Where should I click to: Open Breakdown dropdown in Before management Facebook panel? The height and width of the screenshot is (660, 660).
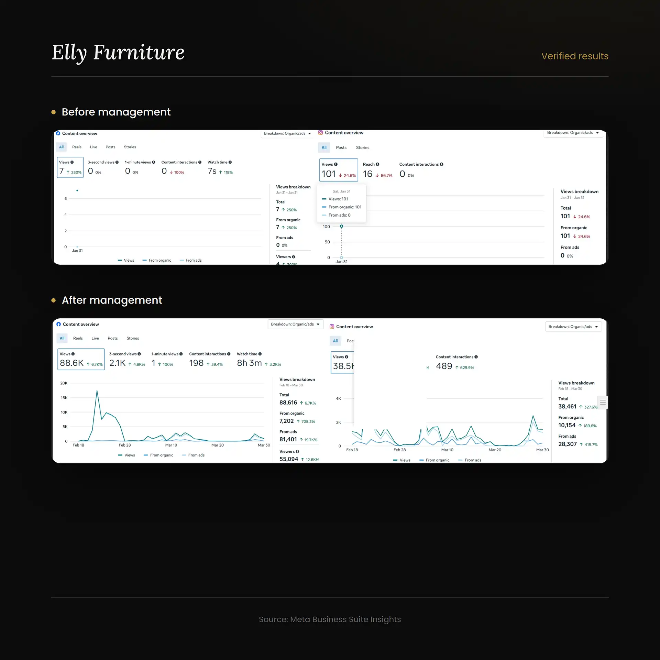click(287, 133)
